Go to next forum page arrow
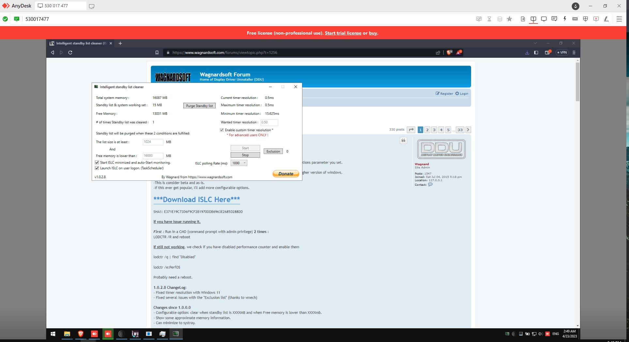The height and width of the screenshot is (342, 629). (x=468, y=130)
